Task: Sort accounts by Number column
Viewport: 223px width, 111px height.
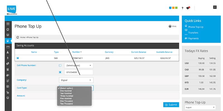Action: pos(77,52)
